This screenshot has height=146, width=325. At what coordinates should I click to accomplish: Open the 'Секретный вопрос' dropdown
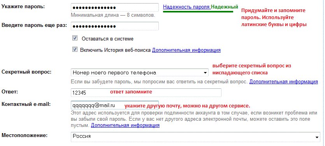point(139,73)
